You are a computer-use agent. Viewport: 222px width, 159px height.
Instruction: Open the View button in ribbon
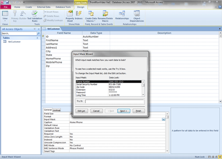coord(5,16)
